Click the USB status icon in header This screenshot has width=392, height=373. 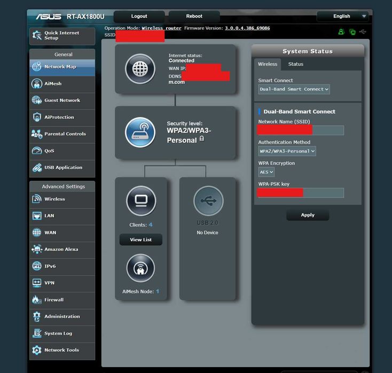coord(363,31)
